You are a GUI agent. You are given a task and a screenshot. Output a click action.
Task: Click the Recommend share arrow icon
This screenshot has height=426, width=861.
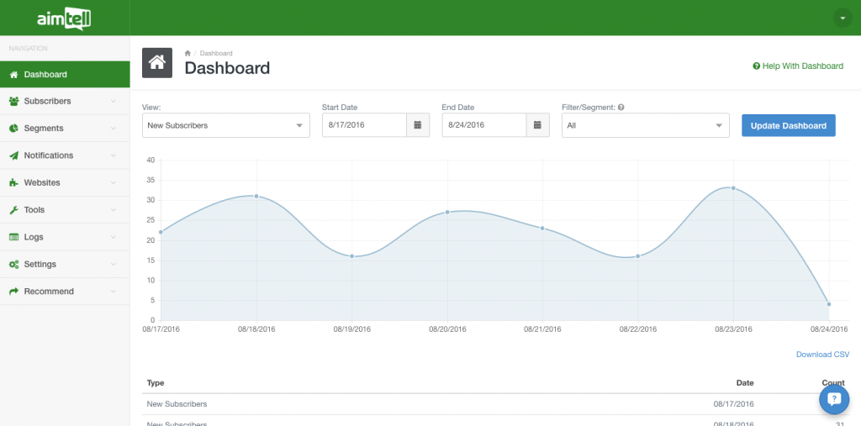click(13, 292)
